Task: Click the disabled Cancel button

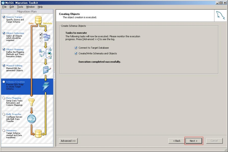Action: (x=214, y=141)
